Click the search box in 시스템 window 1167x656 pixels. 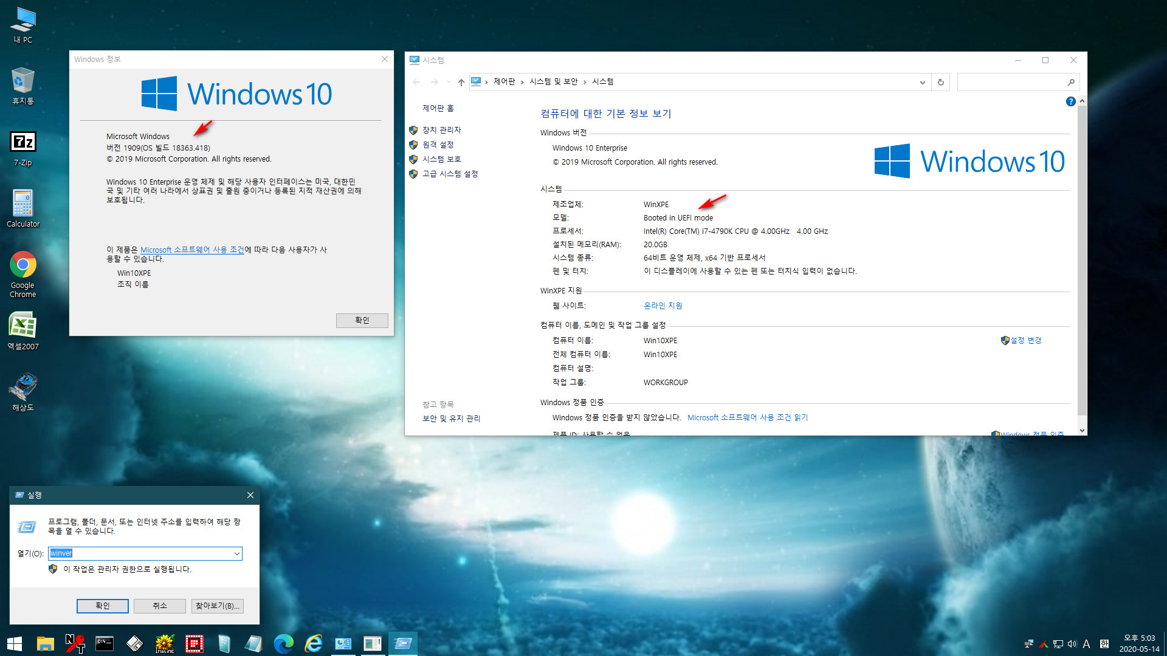1017,82
